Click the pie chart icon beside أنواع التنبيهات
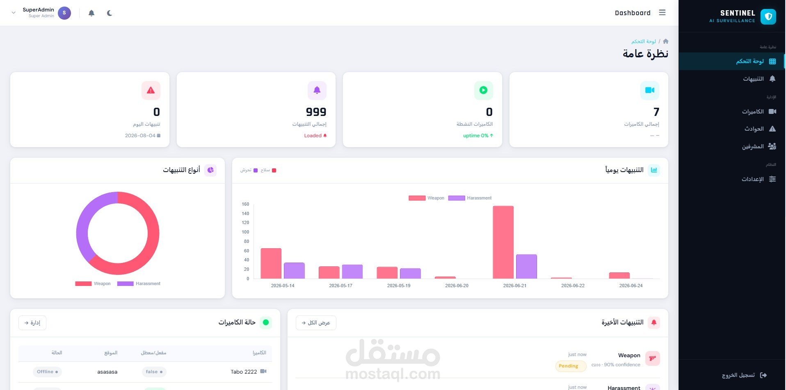786x390 pixels. coord(210,170)
